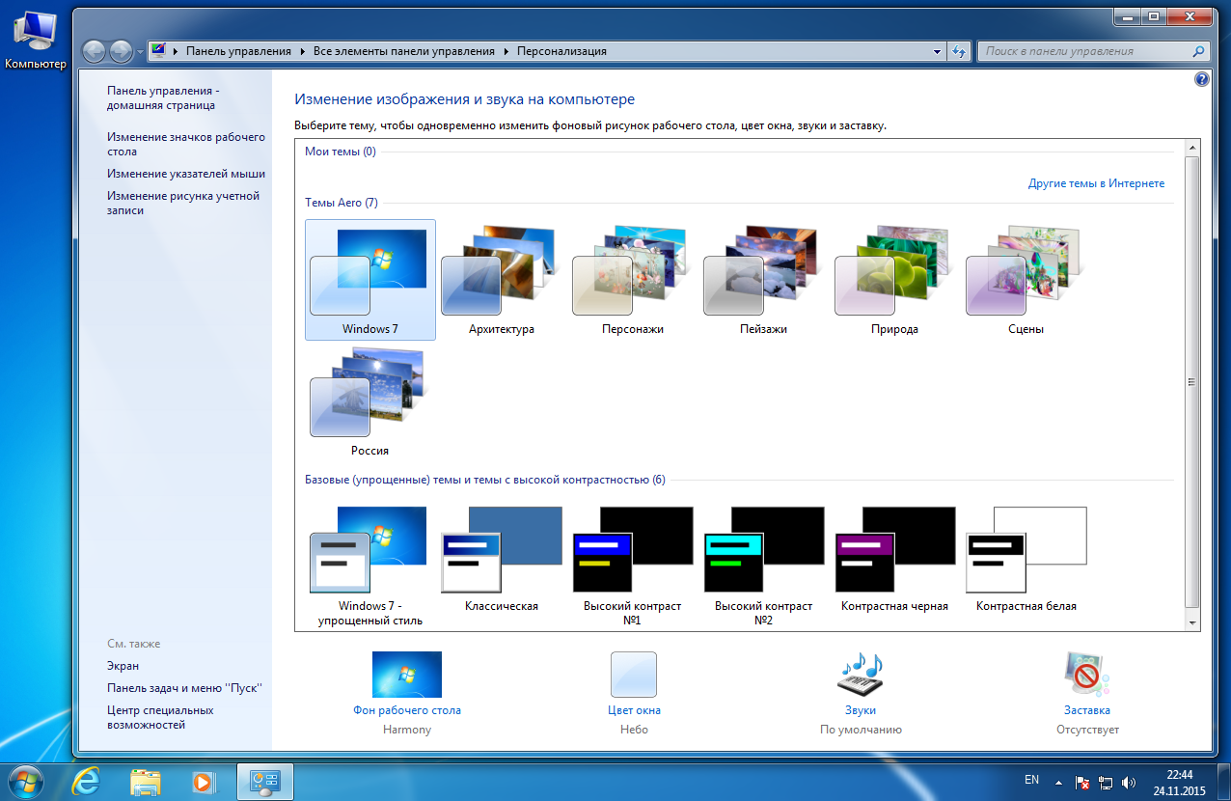1231x801 pixels.
Task: Click the Forward arrow navigation button
Action: pos(121,51)
